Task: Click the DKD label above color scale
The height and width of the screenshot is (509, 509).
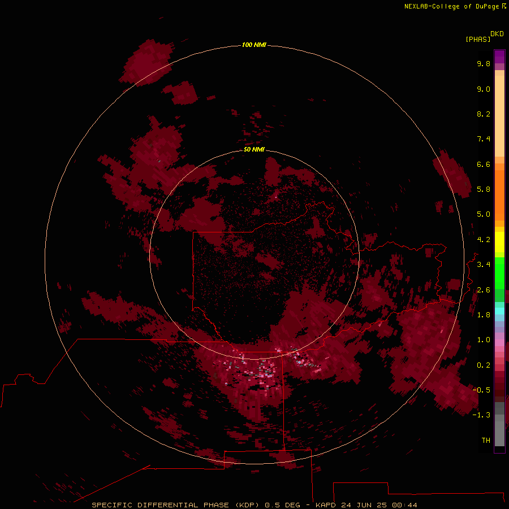Action: [497, 34]
